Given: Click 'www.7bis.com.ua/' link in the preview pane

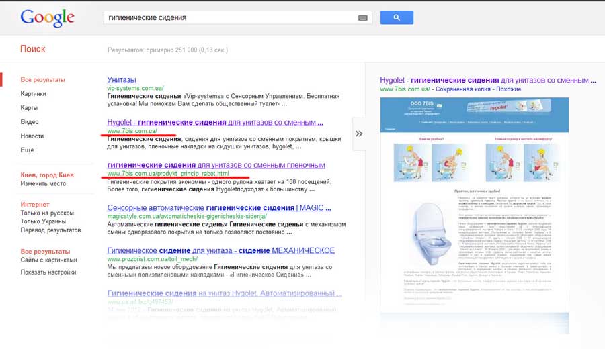Looking at the screenshot, I should click(x=405, y=89).
